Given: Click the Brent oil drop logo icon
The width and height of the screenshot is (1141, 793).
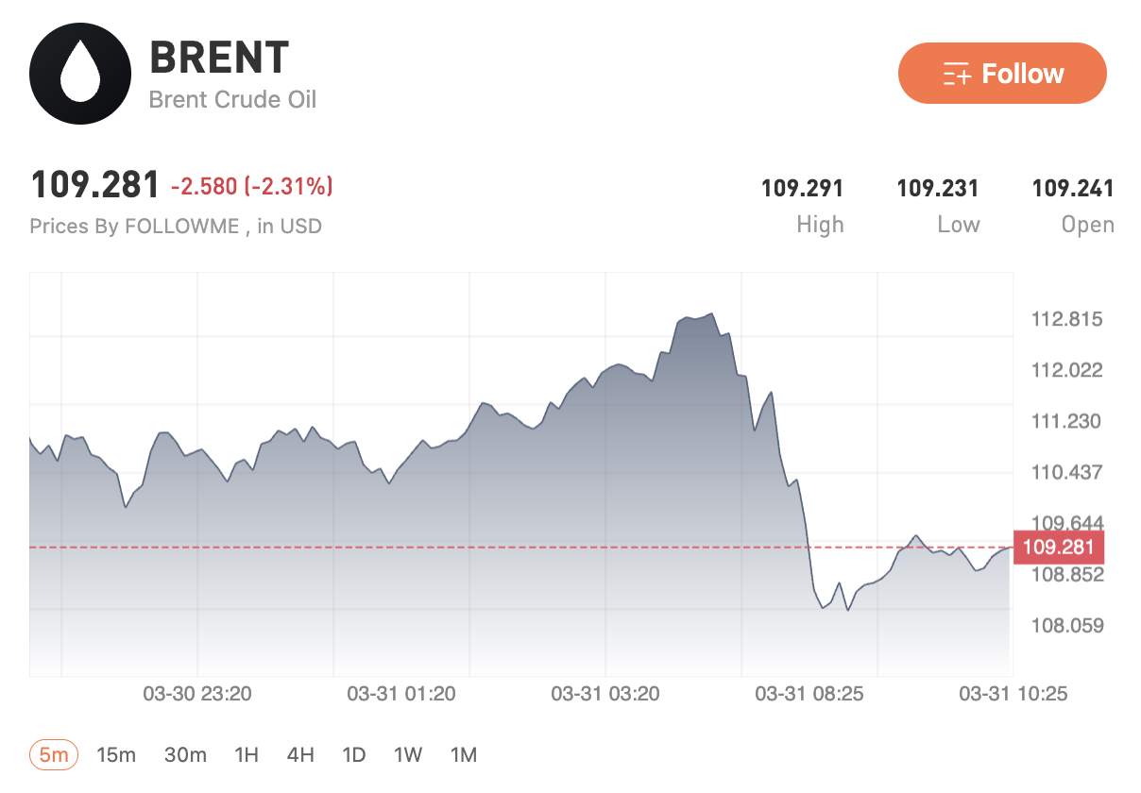Looking at the screenshot, I should pyautogui.click(x=80, y=74).
